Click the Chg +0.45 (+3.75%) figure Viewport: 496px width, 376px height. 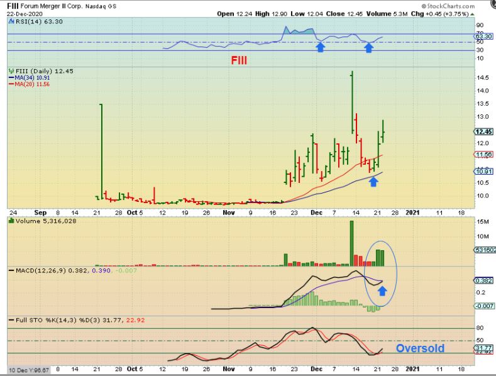point(439,14)
